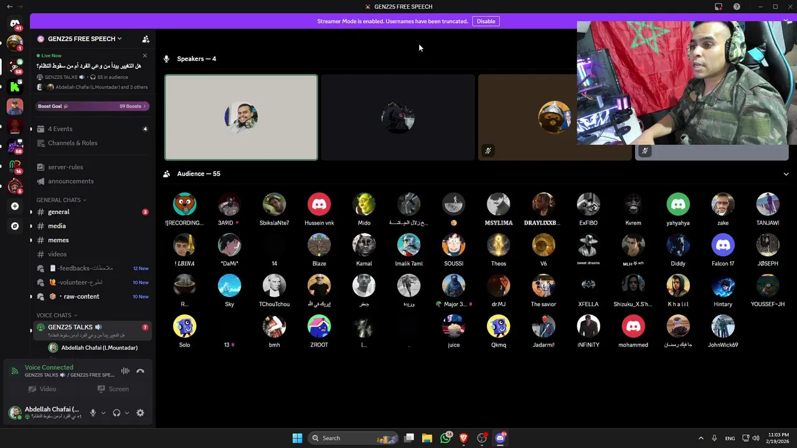Screen dimensions: 797x448
Task: Go back with the left arrow in title bar
Action: 9,7
